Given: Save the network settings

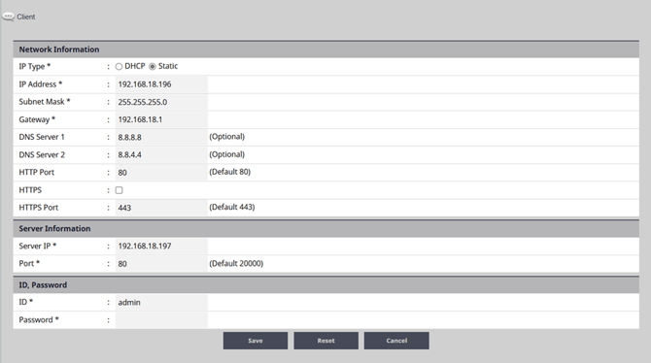Looking at the screenshot, I should 256,341.
